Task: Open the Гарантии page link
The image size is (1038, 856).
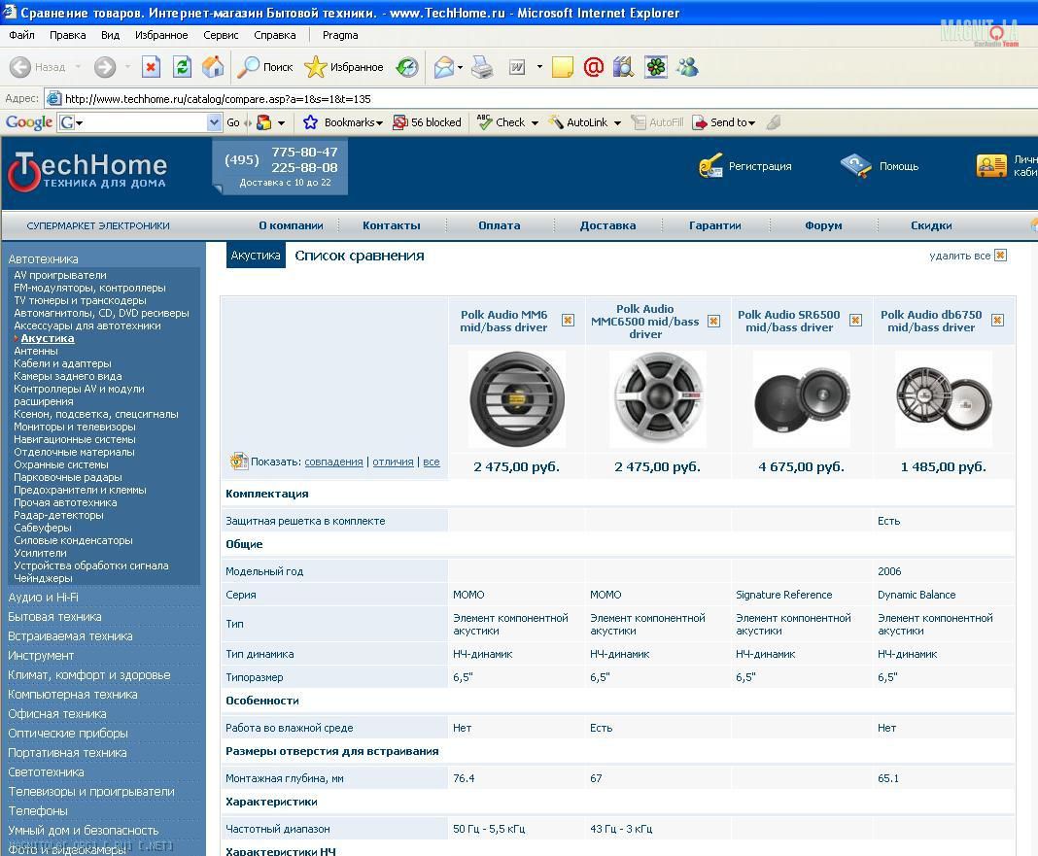Action: point(715,225)
